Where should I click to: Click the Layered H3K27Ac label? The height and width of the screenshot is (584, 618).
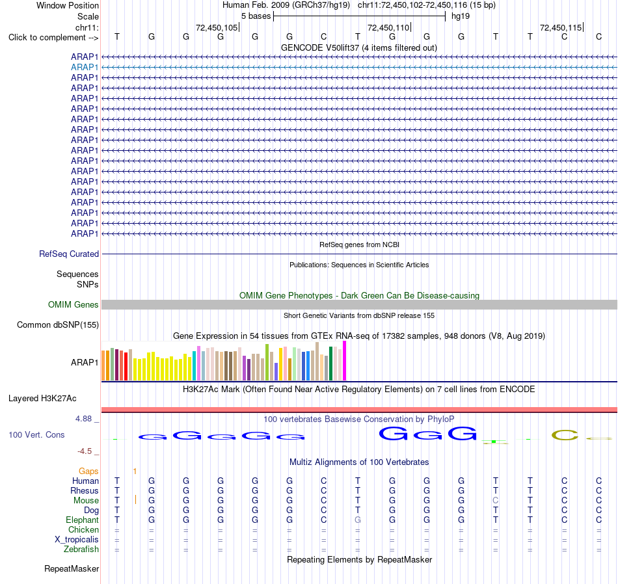point(42,399)
